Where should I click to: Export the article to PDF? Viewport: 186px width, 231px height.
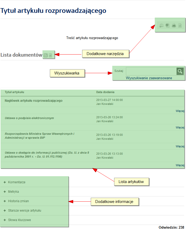coord(168,25)
